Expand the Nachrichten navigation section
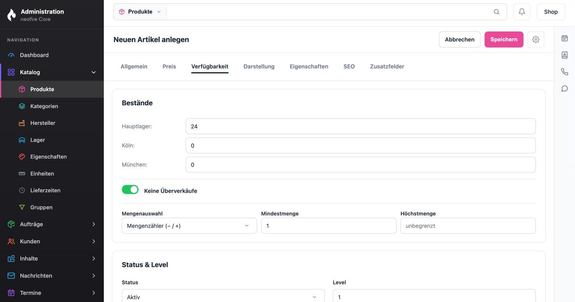 coord(94,276)
